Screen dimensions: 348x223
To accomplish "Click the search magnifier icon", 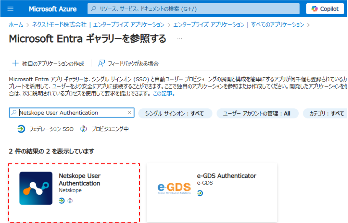I will point(93,8).
